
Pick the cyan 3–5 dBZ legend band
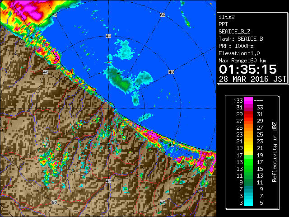coord(248,203)
